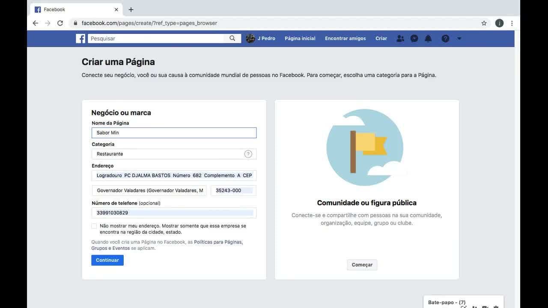Expand account menu arrow in top bar
This screenshot has height=308, width=548.
click(x=459, y=38)
